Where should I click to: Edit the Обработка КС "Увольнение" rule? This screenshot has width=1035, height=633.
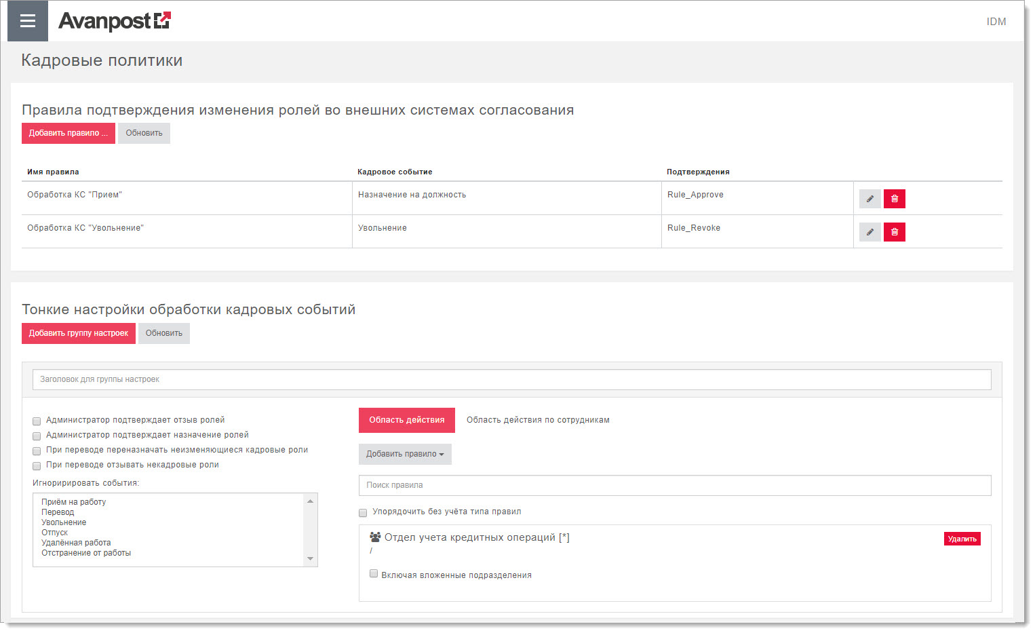point(870,232)
